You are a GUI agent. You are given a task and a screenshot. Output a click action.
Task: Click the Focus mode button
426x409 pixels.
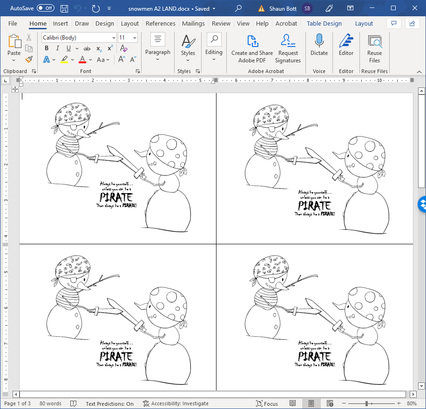(267, 403)
